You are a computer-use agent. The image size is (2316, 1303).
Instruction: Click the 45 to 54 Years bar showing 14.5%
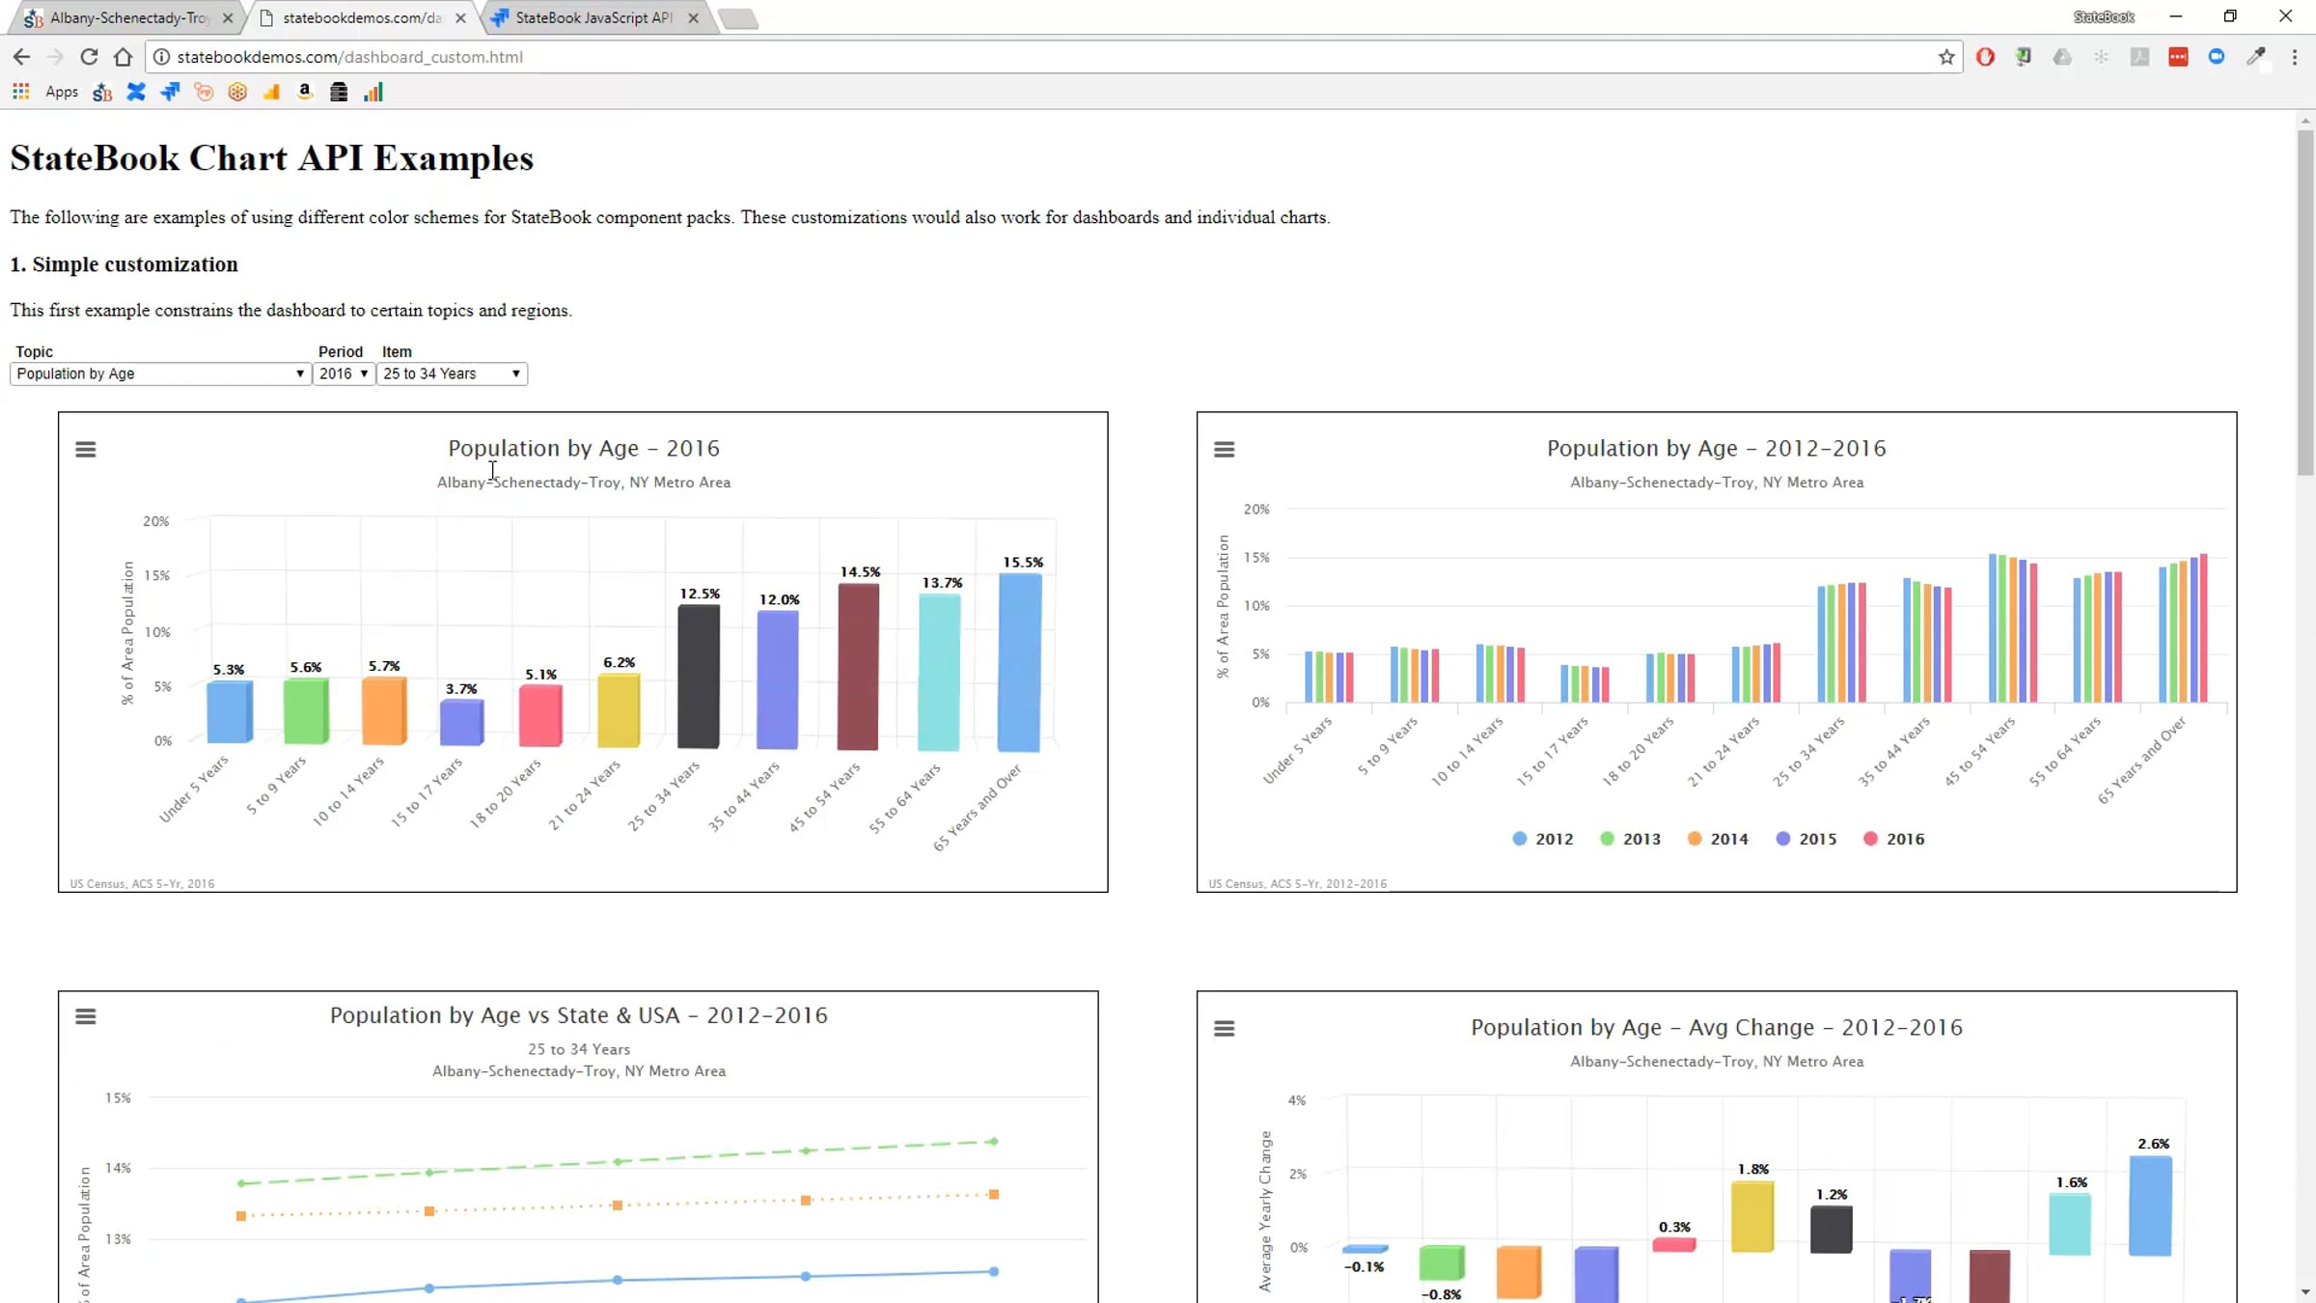click(x=858, y=667)
